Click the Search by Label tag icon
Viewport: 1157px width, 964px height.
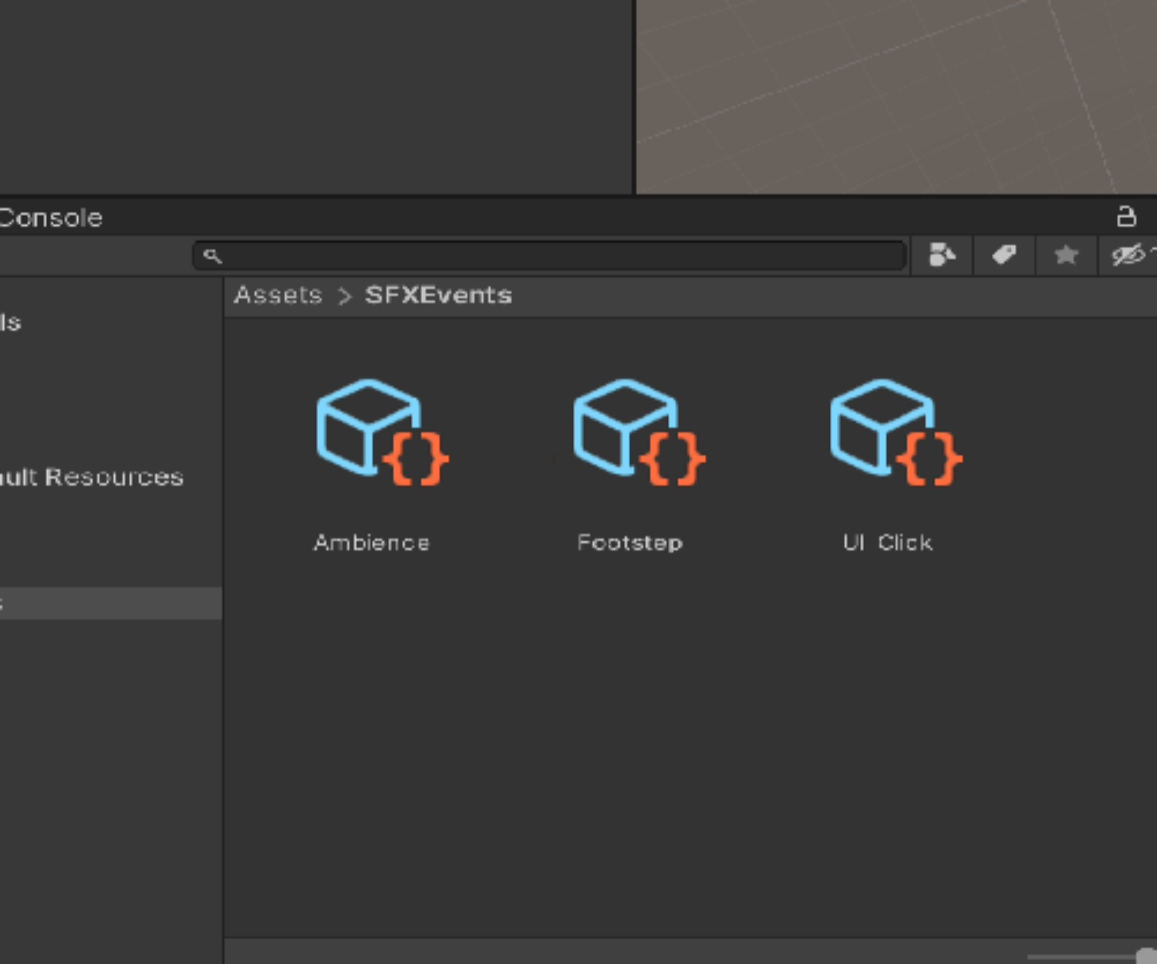click(1004, 255)
